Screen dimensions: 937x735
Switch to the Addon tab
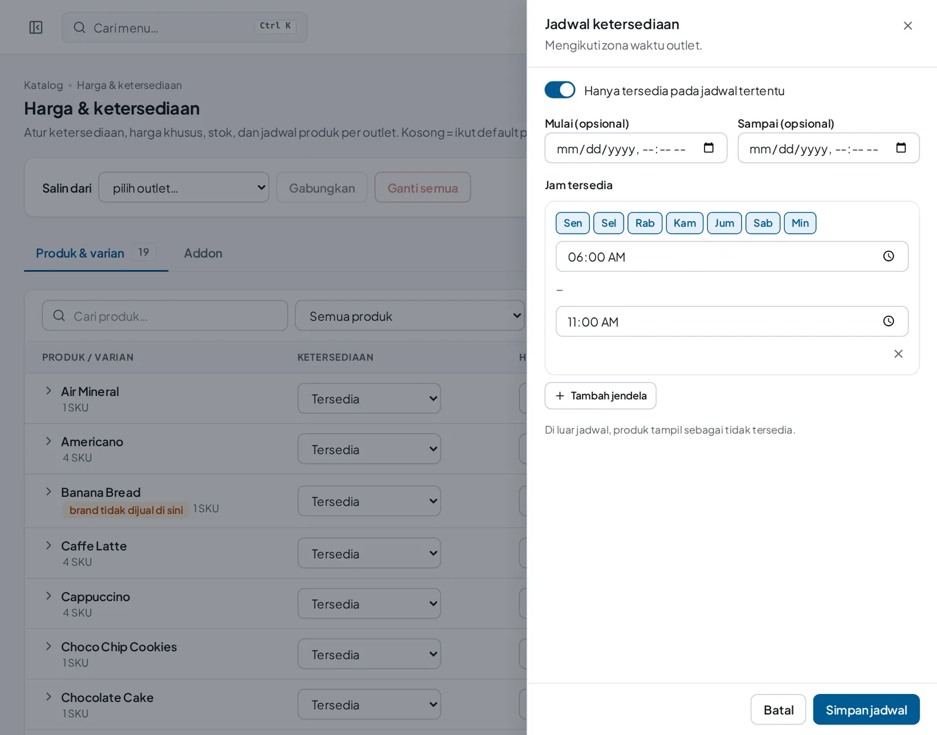click(x=203, y=253)
